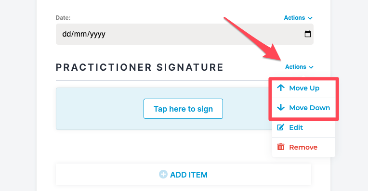This screenshot has width=368, height=191.
Task: Click the light blue signature area
Action: click(164, 109)
